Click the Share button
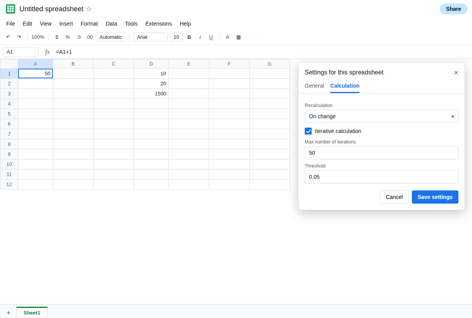472x318 pixels. click(x=453, y=9)
